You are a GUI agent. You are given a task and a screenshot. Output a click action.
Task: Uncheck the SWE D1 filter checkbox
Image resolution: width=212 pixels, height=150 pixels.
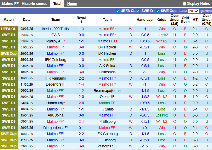(138, 11)
